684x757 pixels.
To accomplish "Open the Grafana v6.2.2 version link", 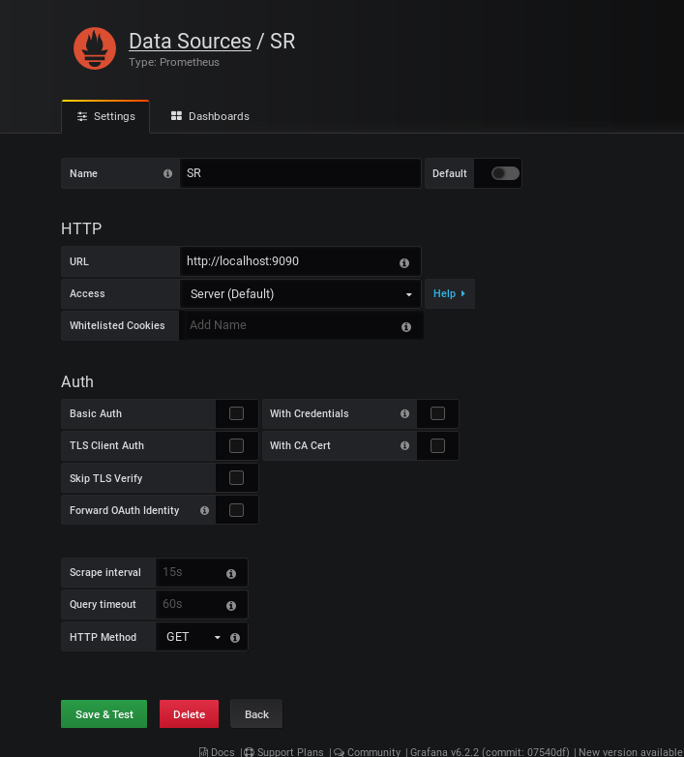I will pyautogui.click(x=490, y=752).
